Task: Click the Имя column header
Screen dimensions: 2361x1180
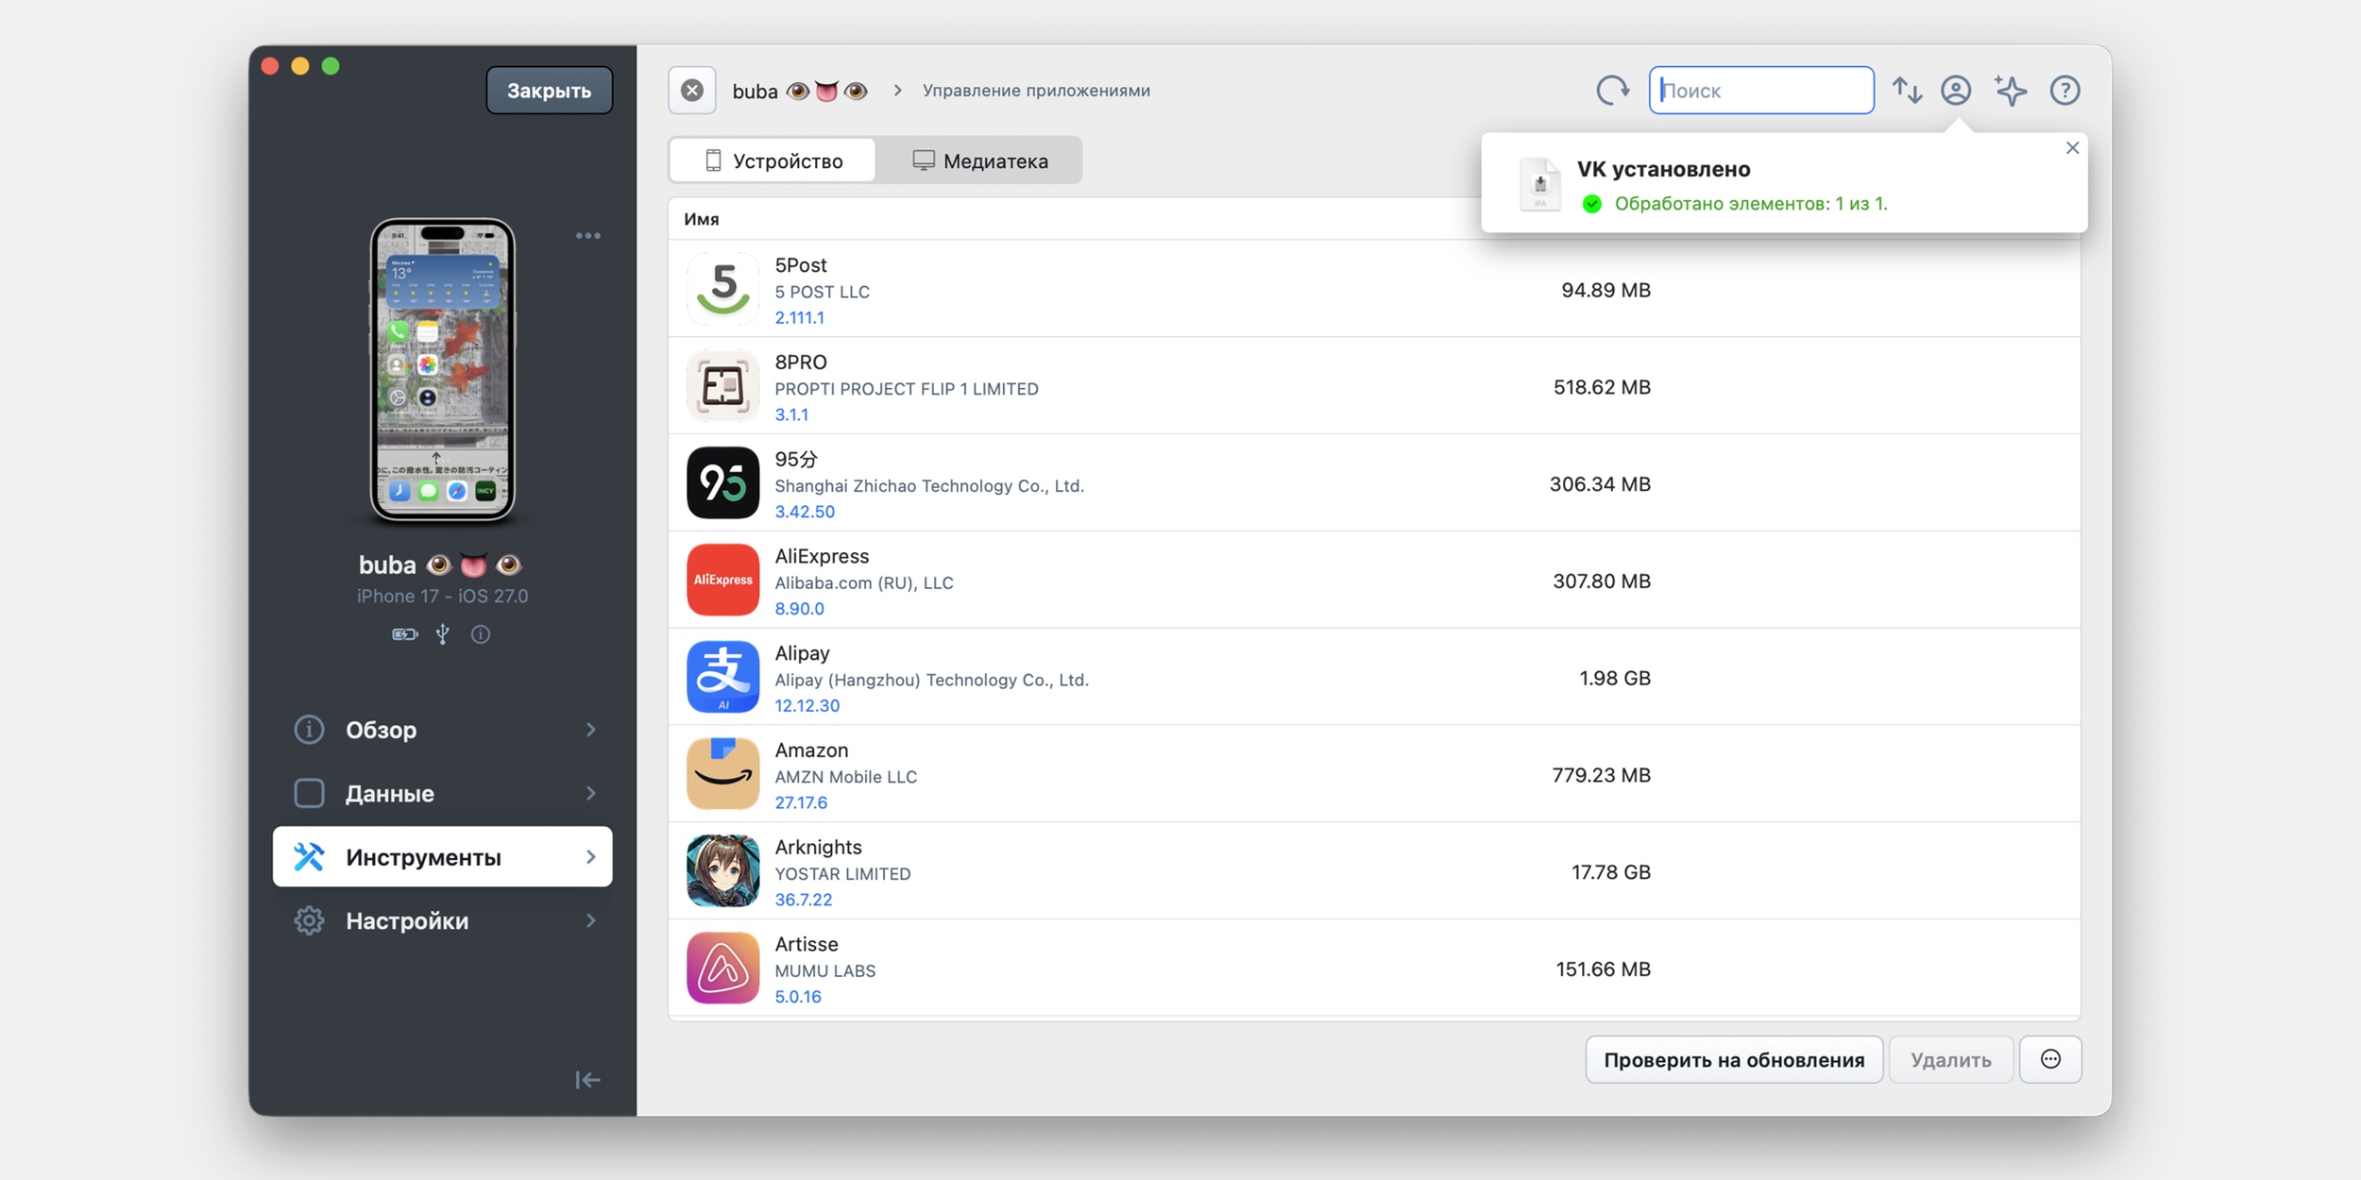Action: point(702,219)
